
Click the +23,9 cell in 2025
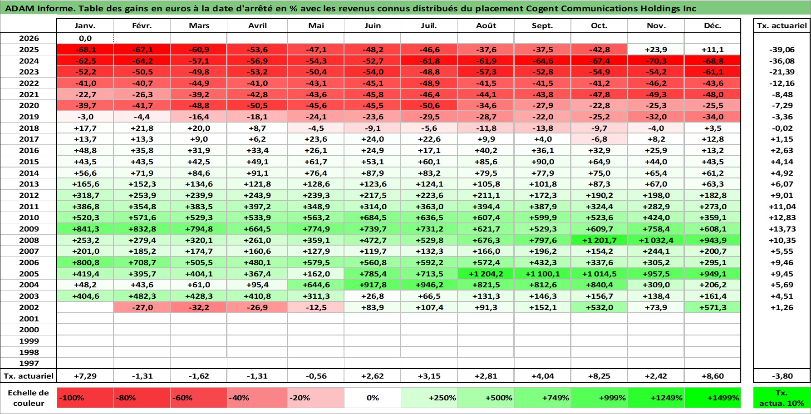[x=656, y=50]
